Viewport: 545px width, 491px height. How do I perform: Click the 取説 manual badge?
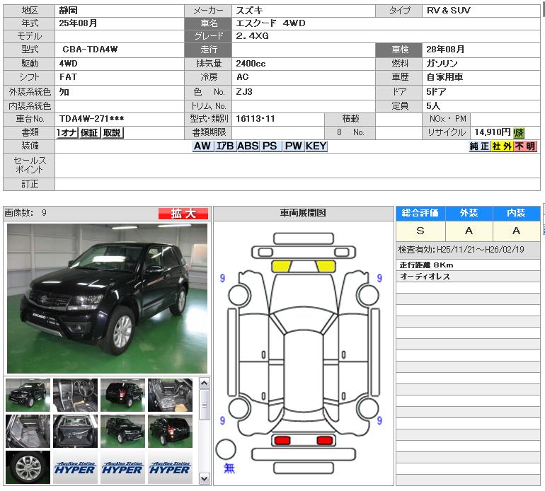pyautogui.click(x=112, y=132)
